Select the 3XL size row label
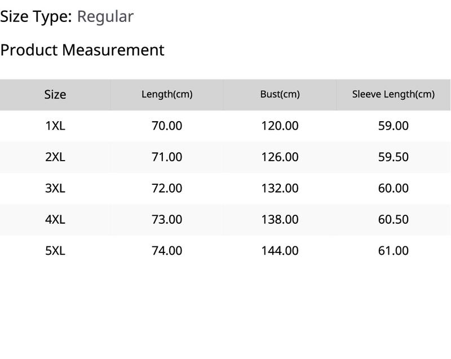Screen dimensions: 451x359 tap(55, 188)
